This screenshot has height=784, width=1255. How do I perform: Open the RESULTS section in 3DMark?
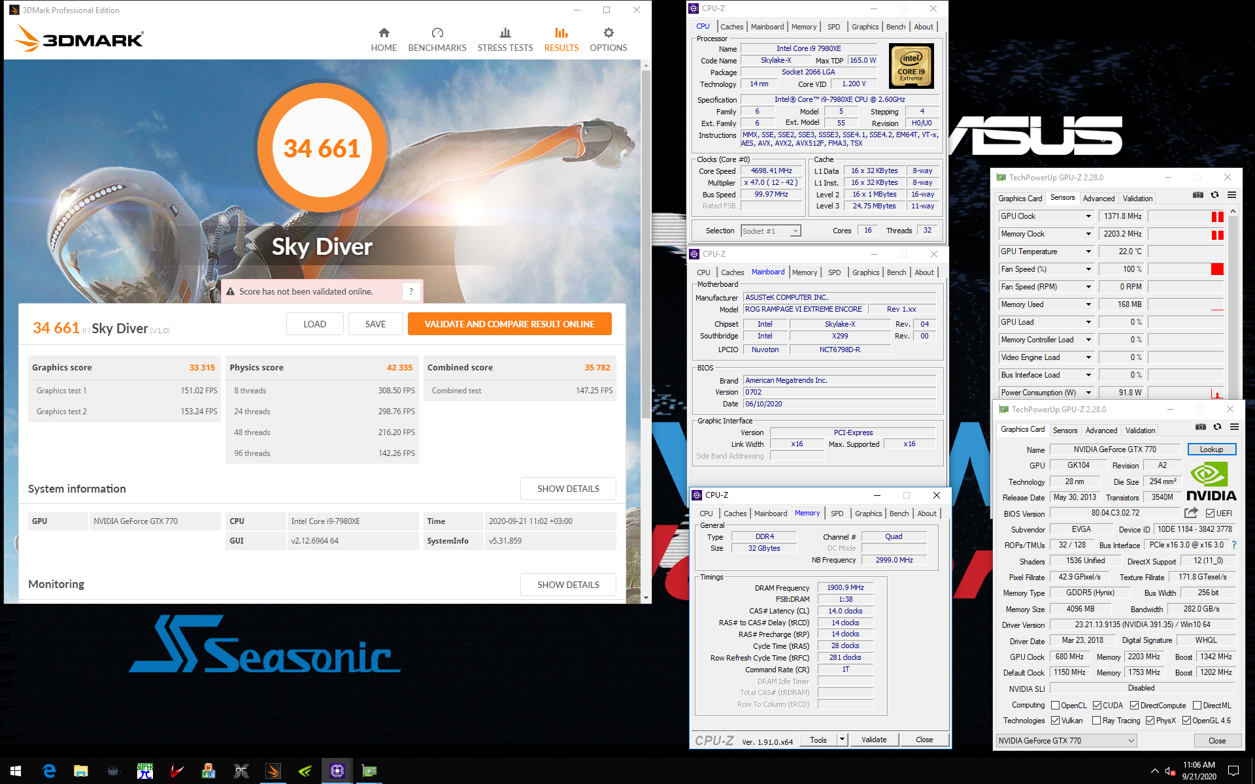(x=561, y=40)
